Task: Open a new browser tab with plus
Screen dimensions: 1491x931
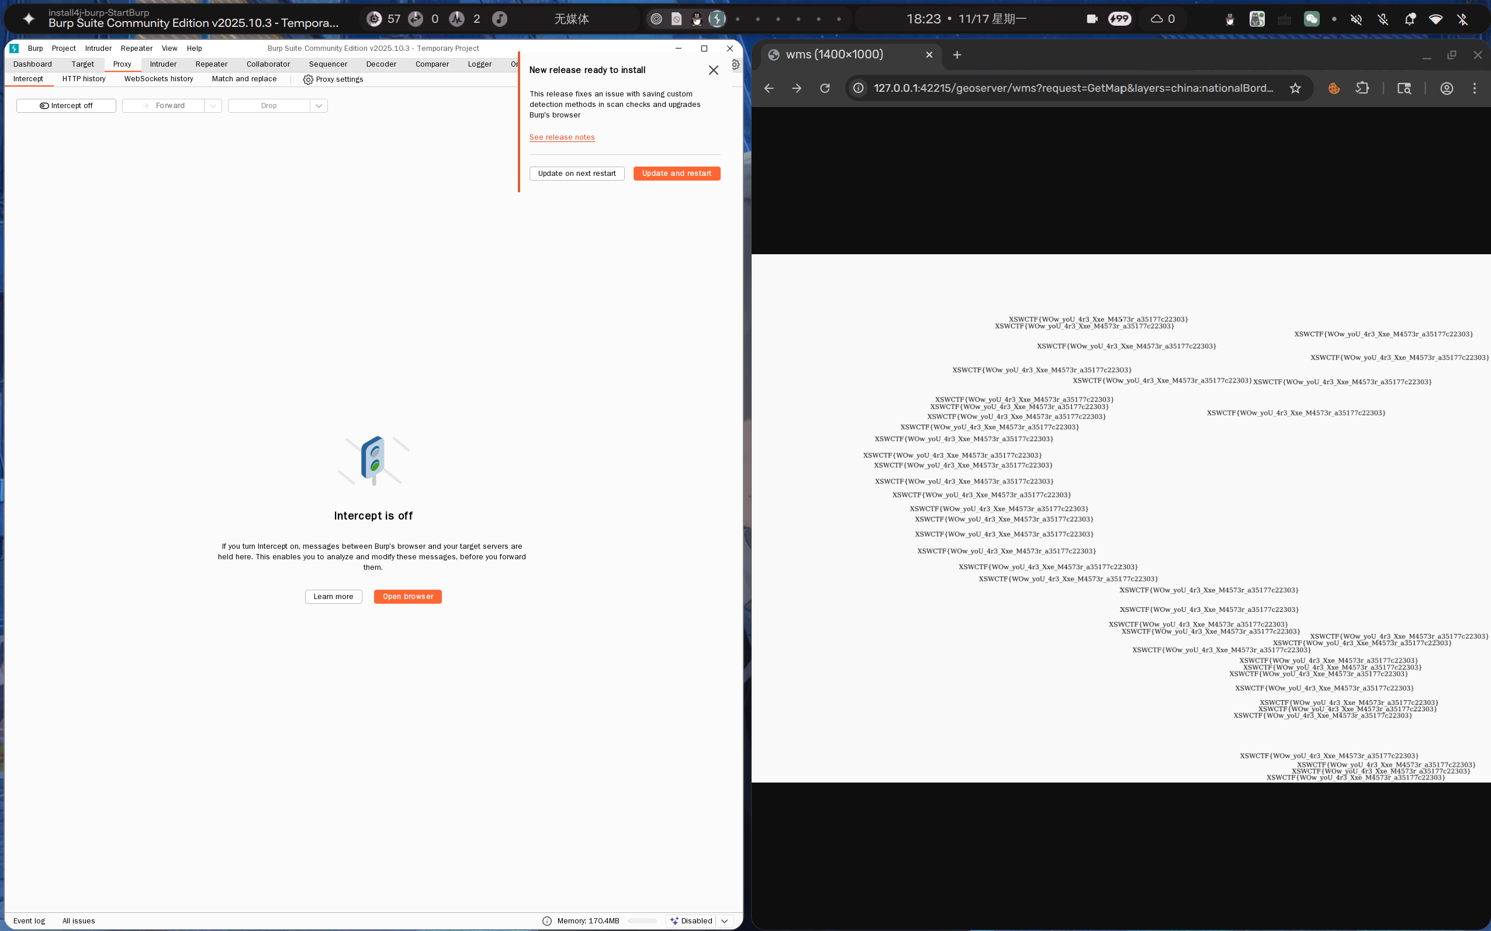Action: (x=957, y=55)
